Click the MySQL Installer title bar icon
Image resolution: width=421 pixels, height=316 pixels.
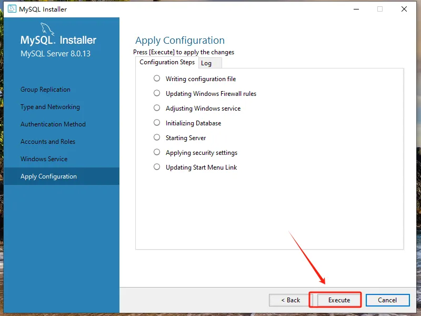pyautogui.click(x=12, y=9)
